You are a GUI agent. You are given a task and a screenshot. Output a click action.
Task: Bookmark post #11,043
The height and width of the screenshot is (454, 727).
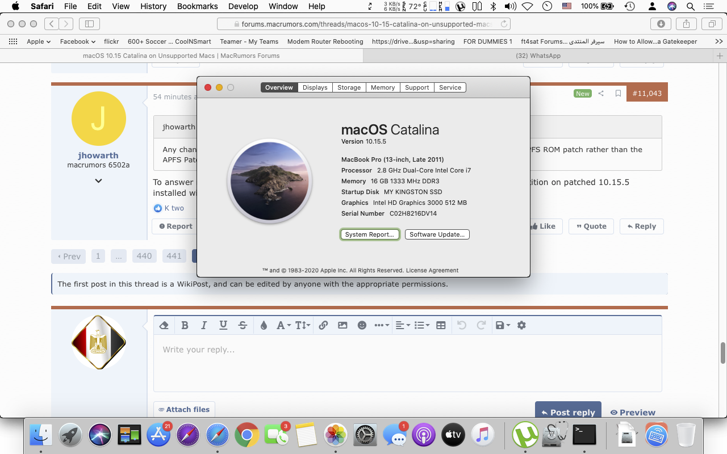click(618, 94)
